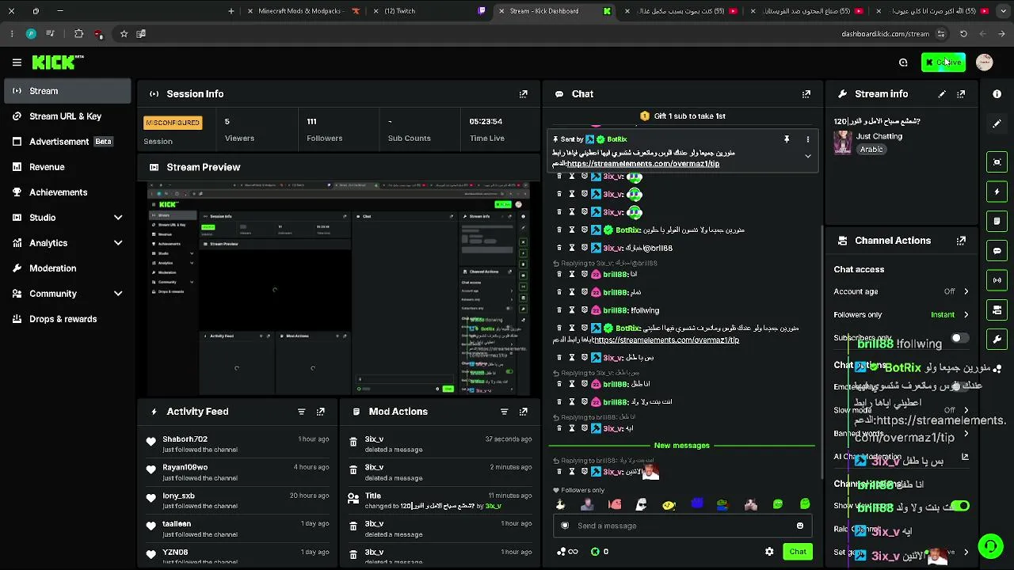1014x570 pixels.
Task: Open streamelements link in pinned message
Action: click(643, 164)
